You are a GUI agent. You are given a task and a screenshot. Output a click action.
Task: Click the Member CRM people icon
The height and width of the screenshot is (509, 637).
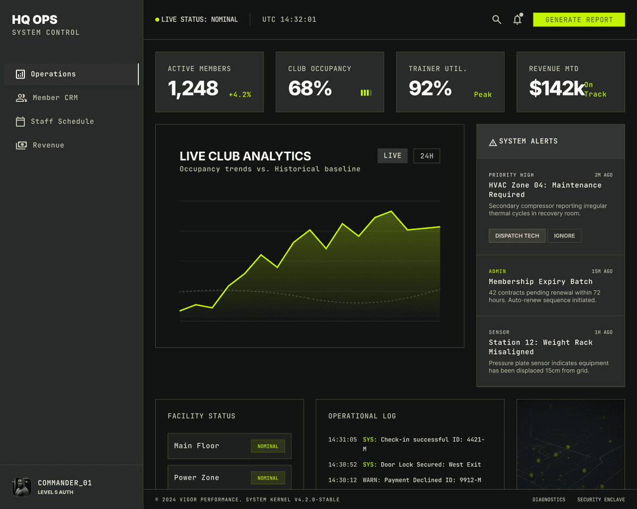[x=21, y=98]
